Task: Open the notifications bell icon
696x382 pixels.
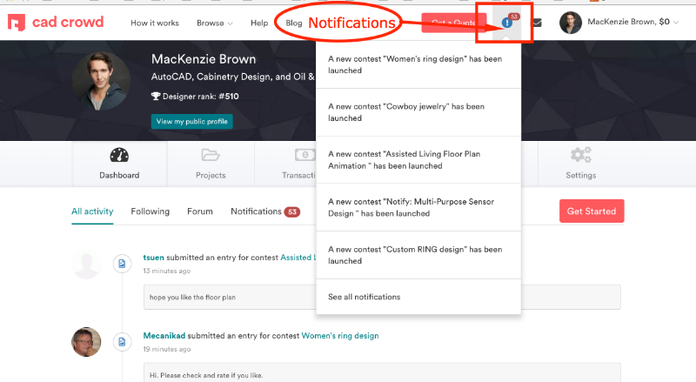Action: point(507,23)
